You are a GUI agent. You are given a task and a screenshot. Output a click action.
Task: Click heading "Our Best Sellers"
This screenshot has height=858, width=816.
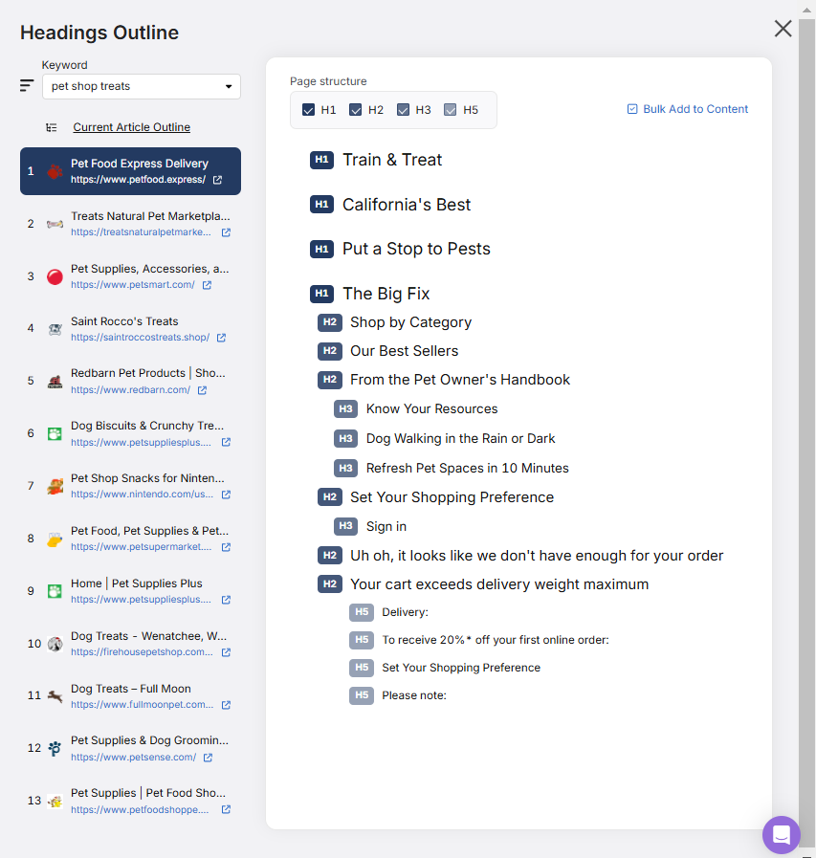coord(404,351)
